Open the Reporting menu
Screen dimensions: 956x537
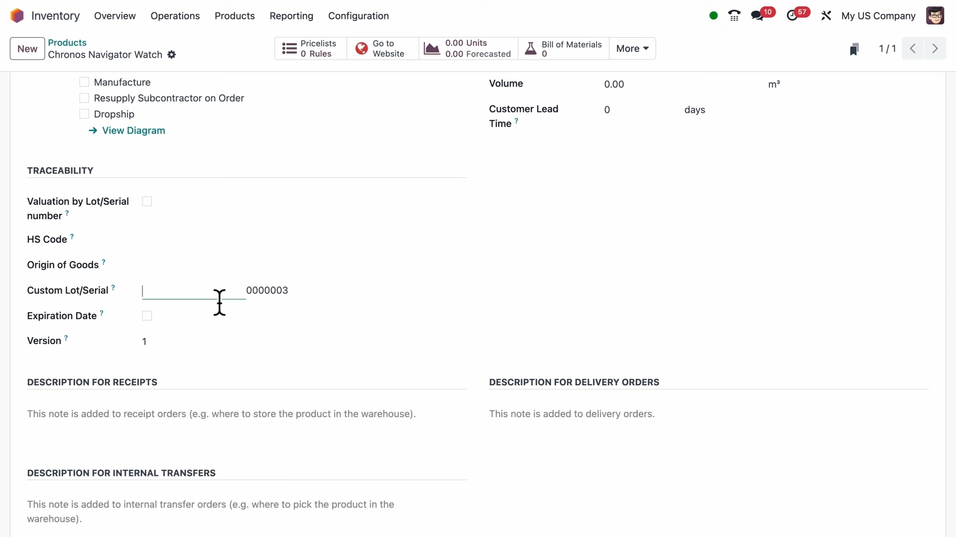[291, 16]
